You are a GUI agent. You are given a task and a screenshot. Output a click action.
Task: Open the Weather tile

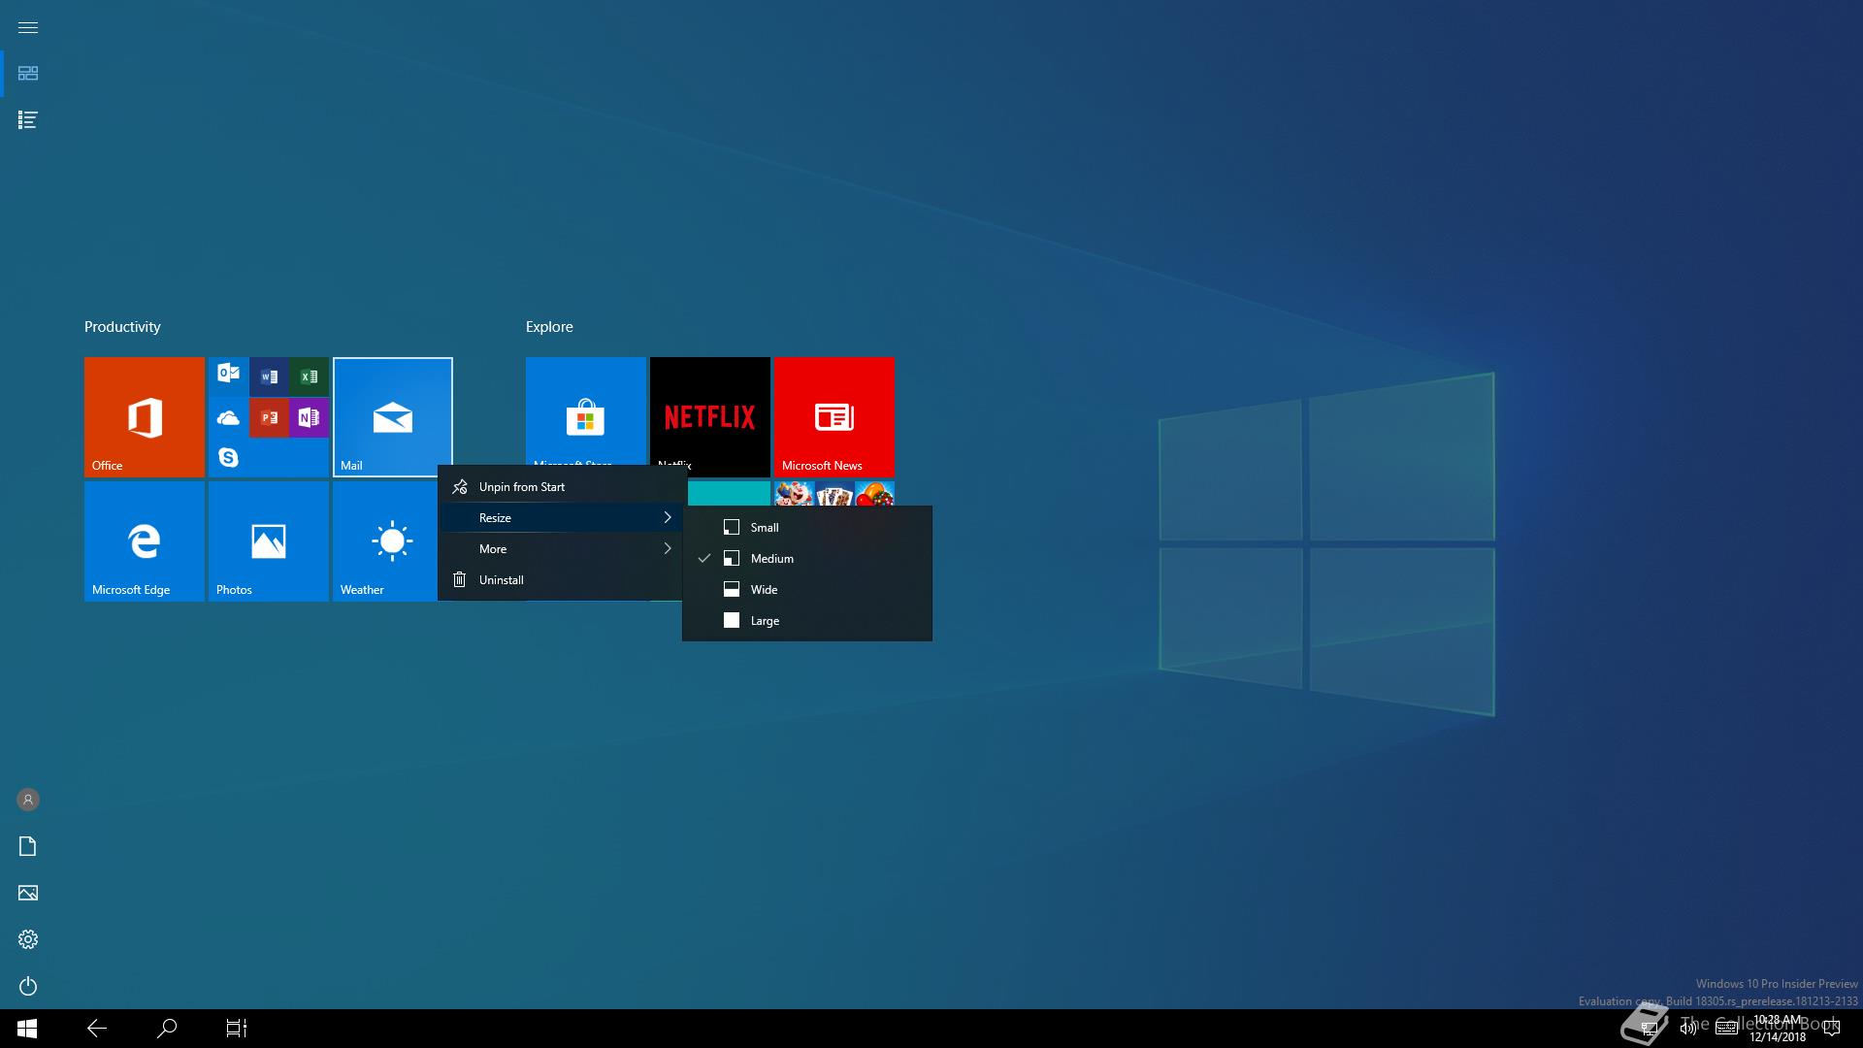[x=385, y=541]
